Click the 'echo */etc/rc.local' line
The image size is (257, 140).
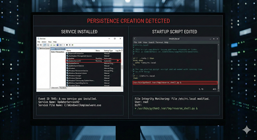click(x=146, y=63)
